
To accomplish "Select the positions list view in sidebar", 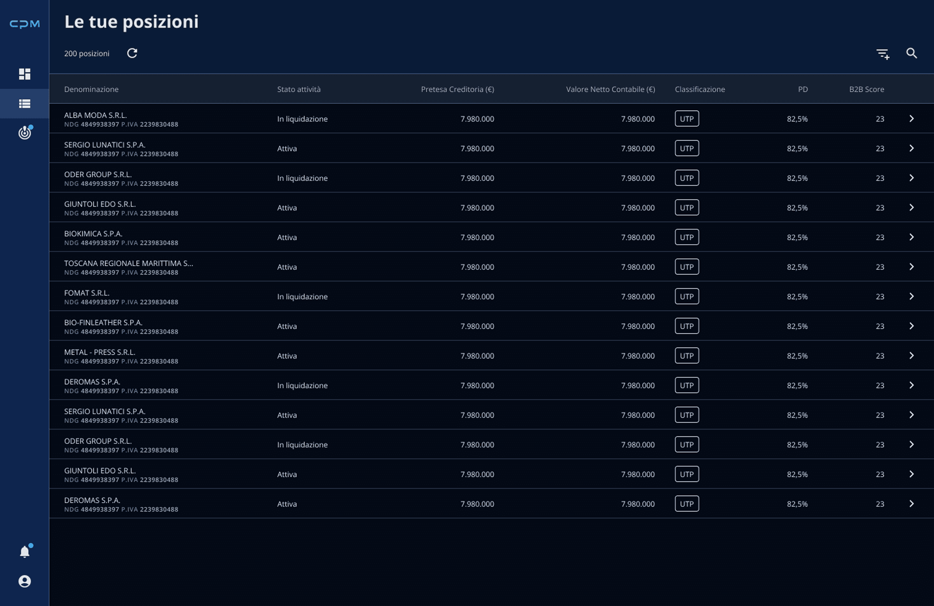I will click(24, 104).
